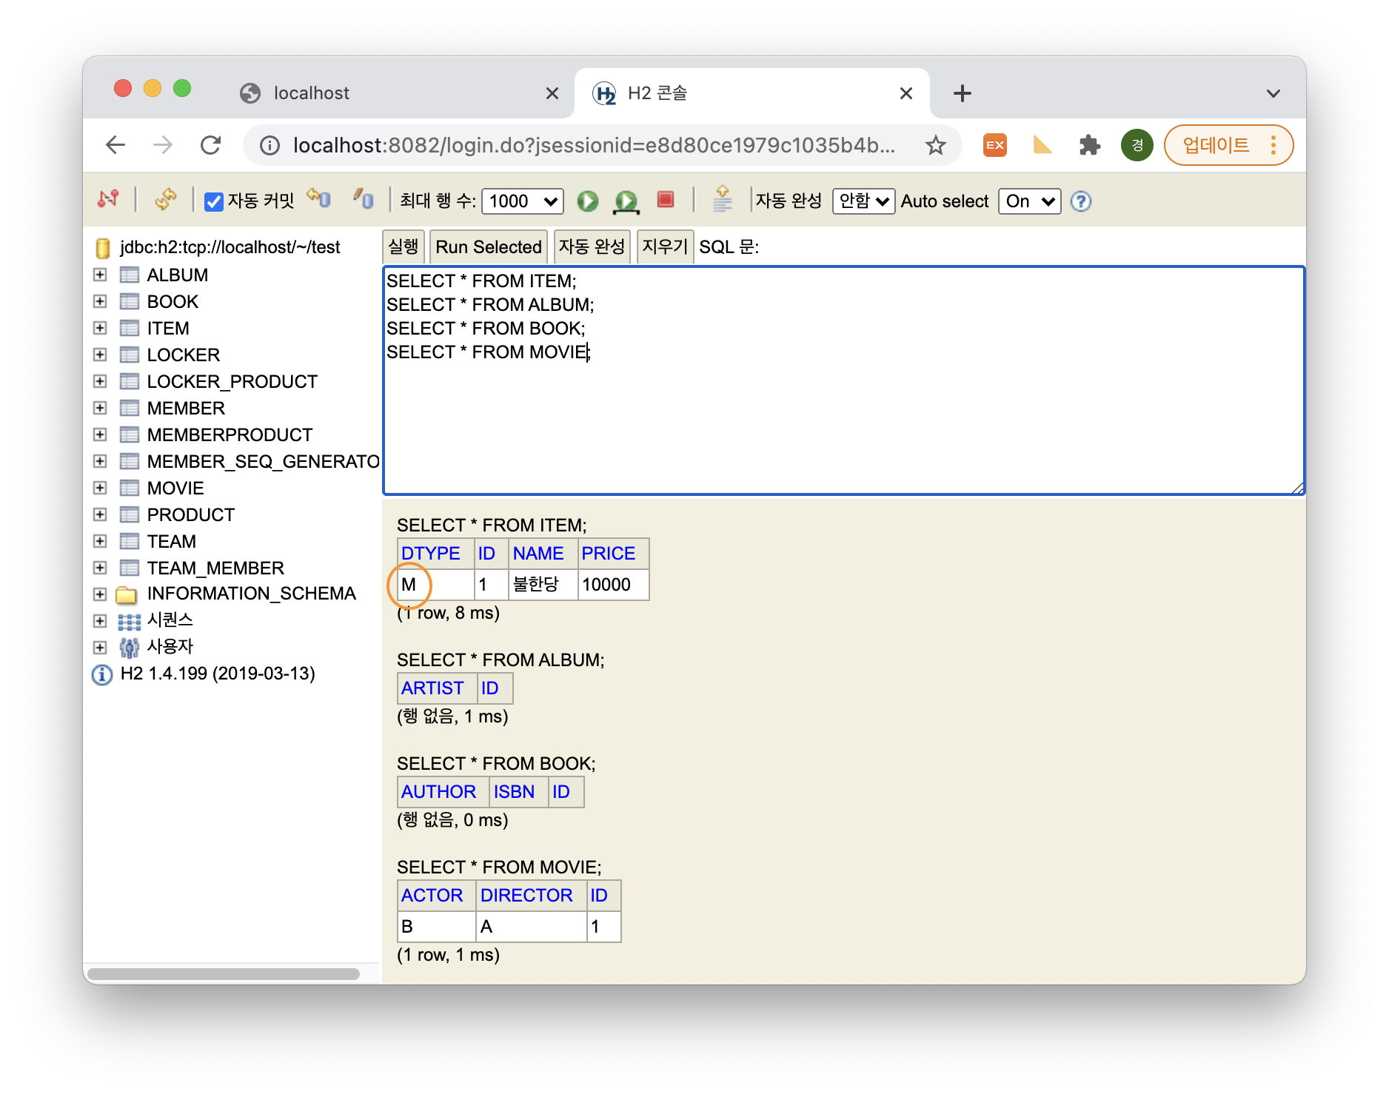
Task: Click the orange EX extension icon
Action: click(x=995, y=145)
